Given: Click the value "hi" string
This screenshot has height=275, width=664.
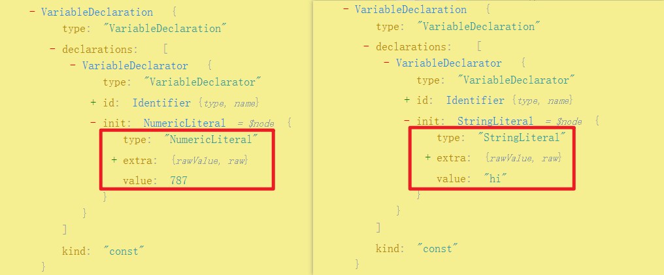Looking at the screenshot, I should pyautogui.click(x=495, y=178).
